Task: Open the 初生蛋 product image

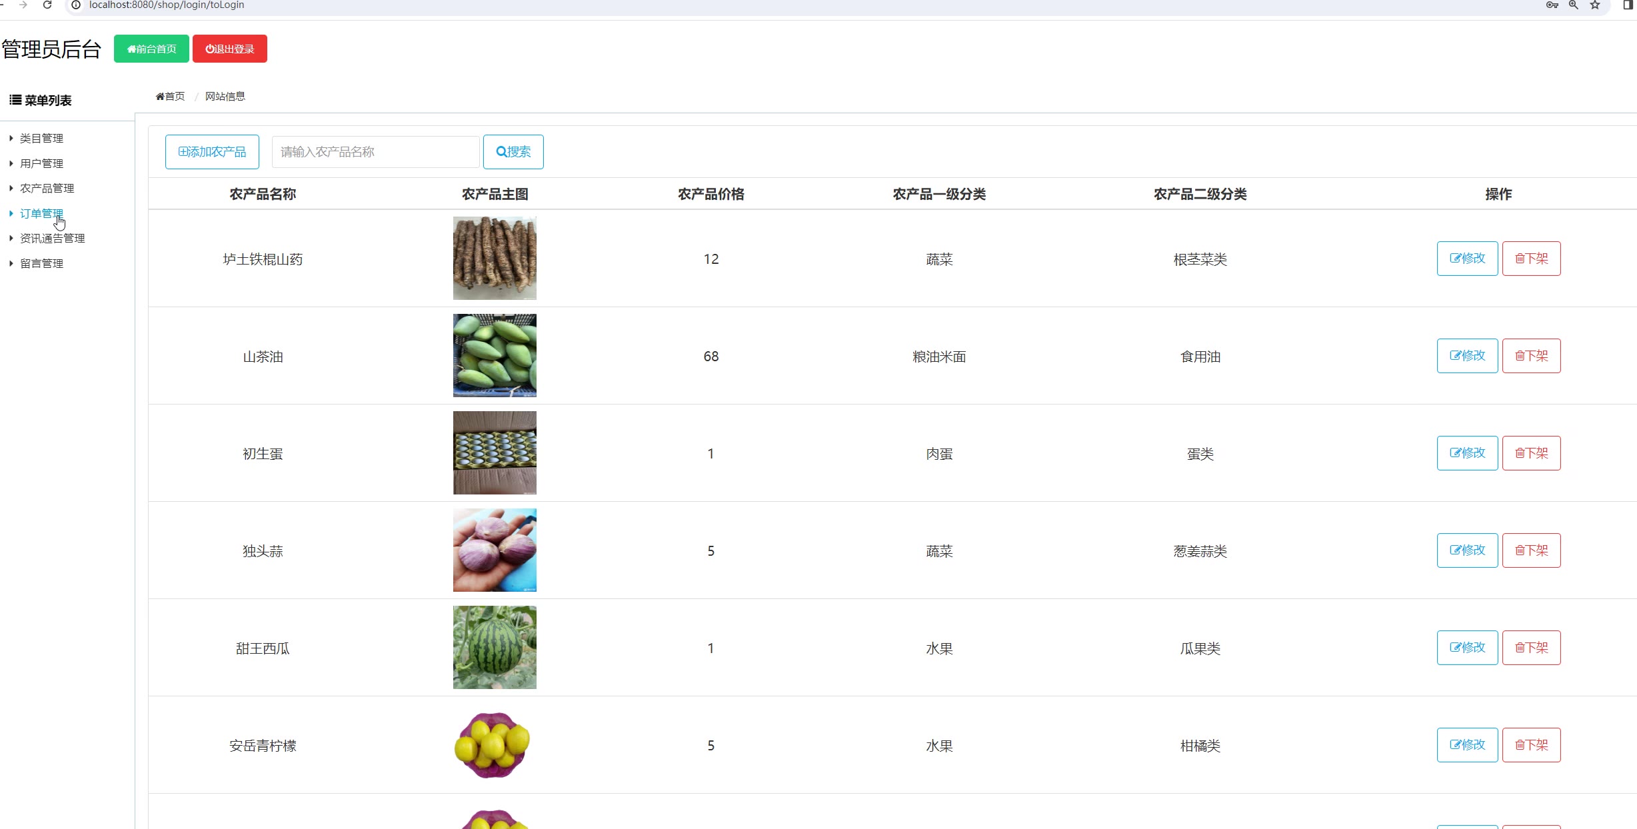Action: click(x=495, y=452)
